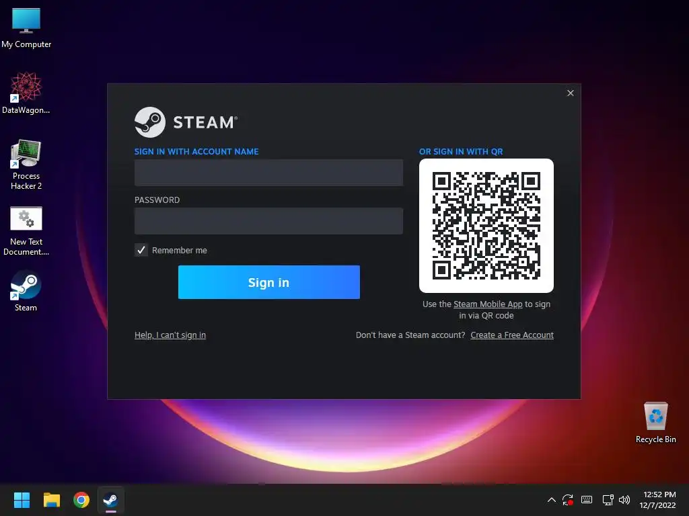Click the Remember me label text
689x516 pixels.
pos(179,250)
